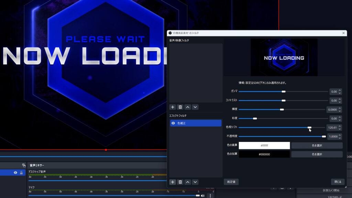Open マイク mixer three-dot options menu
The image size is (352, 198).
210,196
